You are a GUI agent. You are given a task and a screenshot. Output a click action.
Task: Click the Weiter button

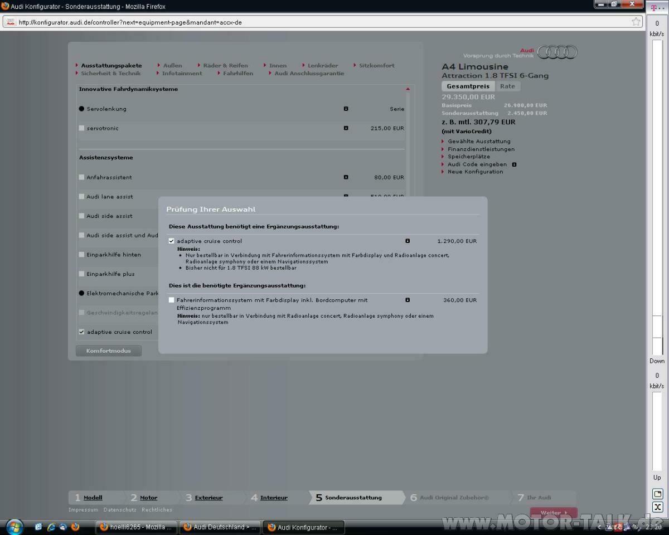pyautogui.click(x=553, y=513)
